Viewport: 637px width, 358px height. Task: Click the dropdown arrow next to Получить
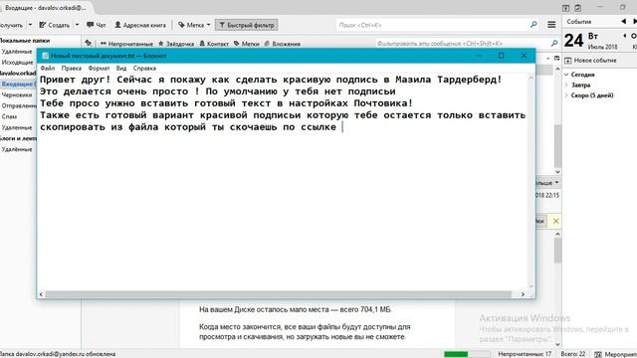pyautogui.click(x=30, y=25)
